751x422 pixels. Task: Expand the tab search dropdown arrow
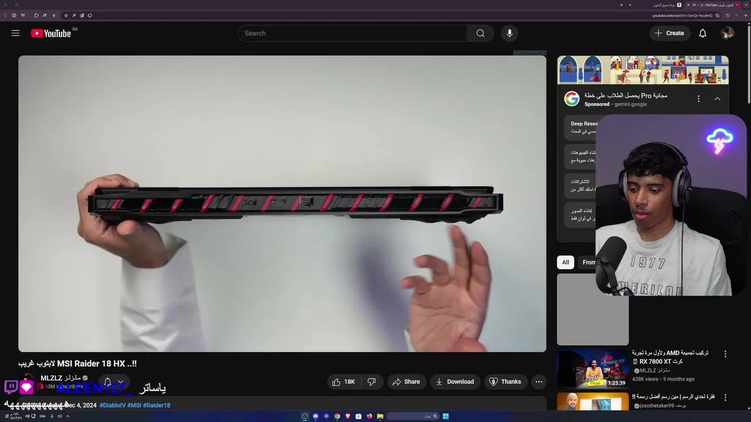point(746,5)
